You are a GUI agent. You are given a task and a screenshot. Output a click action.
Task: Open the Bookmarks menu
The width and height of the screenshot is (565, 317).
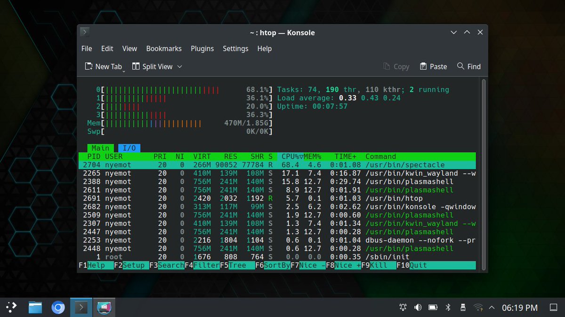click(x=164, y=48)
